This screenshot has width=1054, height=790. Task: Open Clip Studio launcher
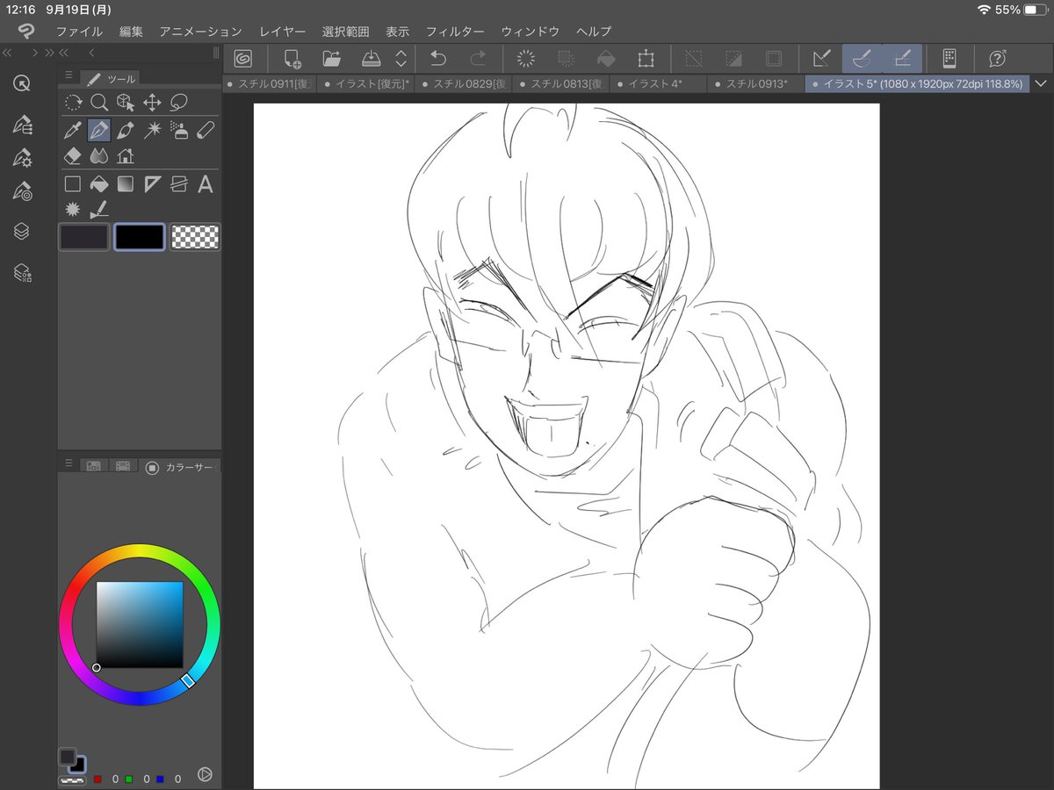[x=243, y=59]
